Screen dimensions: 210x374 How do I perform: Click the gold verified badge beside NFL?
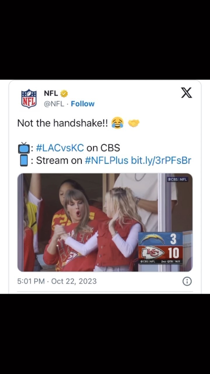click(x=64, y=94)
